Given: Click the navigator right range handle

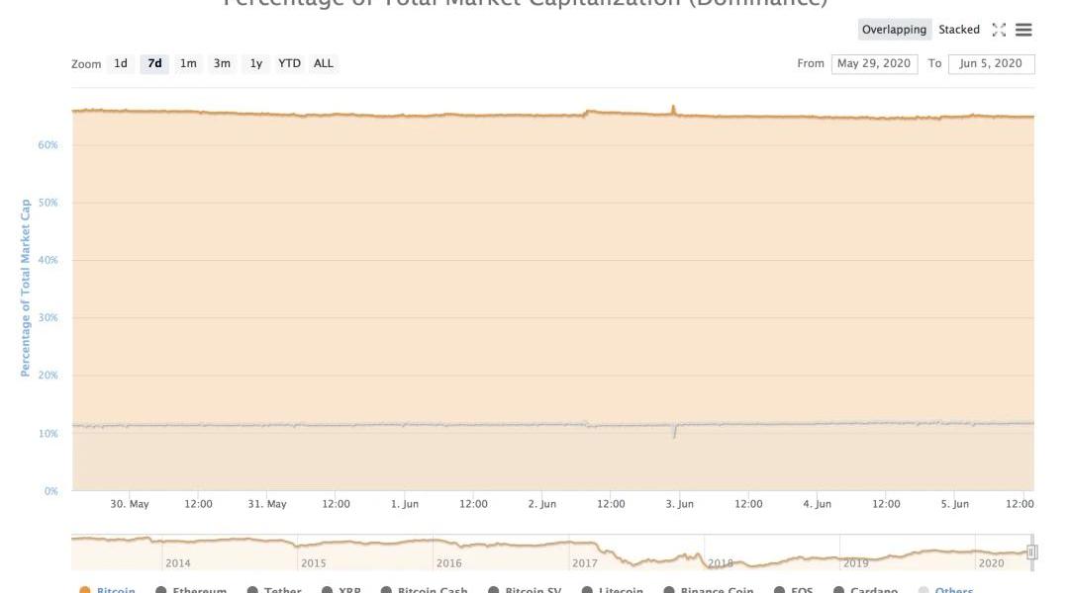Looking at the screenshot, I should point(1031,552).
